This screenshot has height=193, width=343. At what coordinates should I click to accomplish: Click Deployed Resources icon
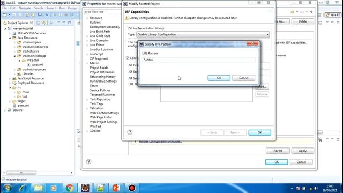pyautogui.click(x=14, y=83)
